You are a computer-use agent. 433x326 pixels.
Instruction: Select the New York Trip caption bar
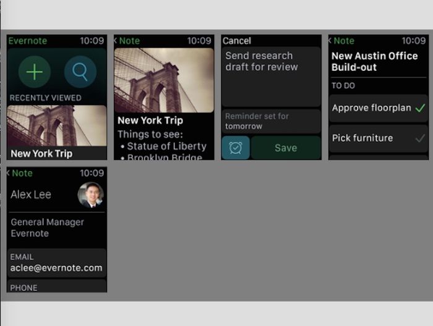point(57,153)
